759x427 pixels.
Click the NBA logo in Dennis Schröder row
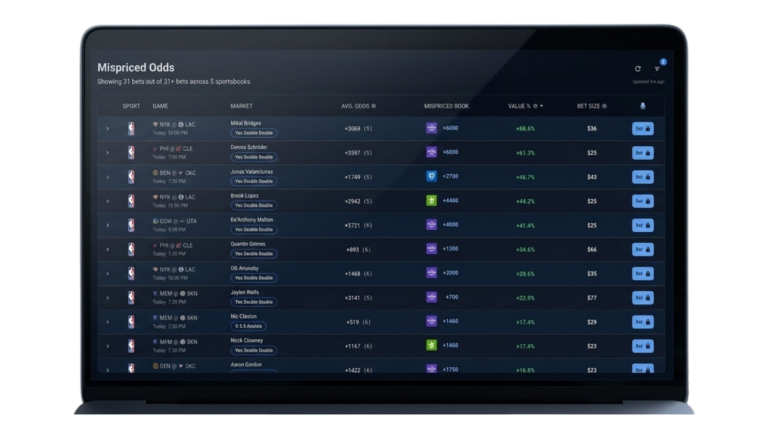131,153
